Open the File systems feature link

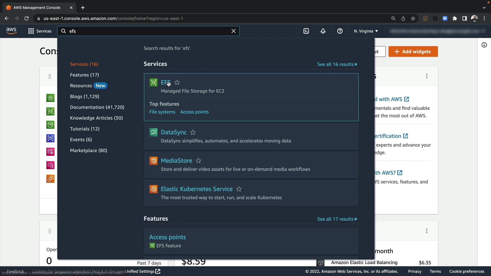[x=162, y=112]
